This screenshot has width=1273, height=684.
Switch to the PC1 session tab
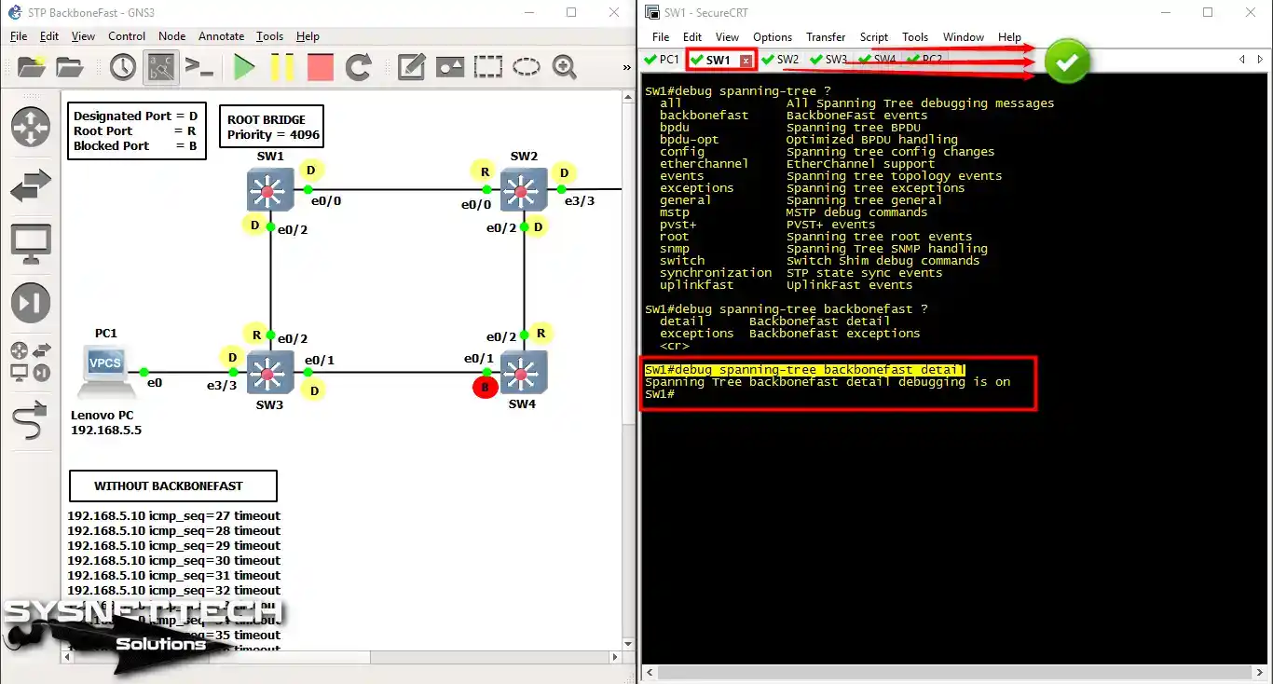tap(663, 60)
